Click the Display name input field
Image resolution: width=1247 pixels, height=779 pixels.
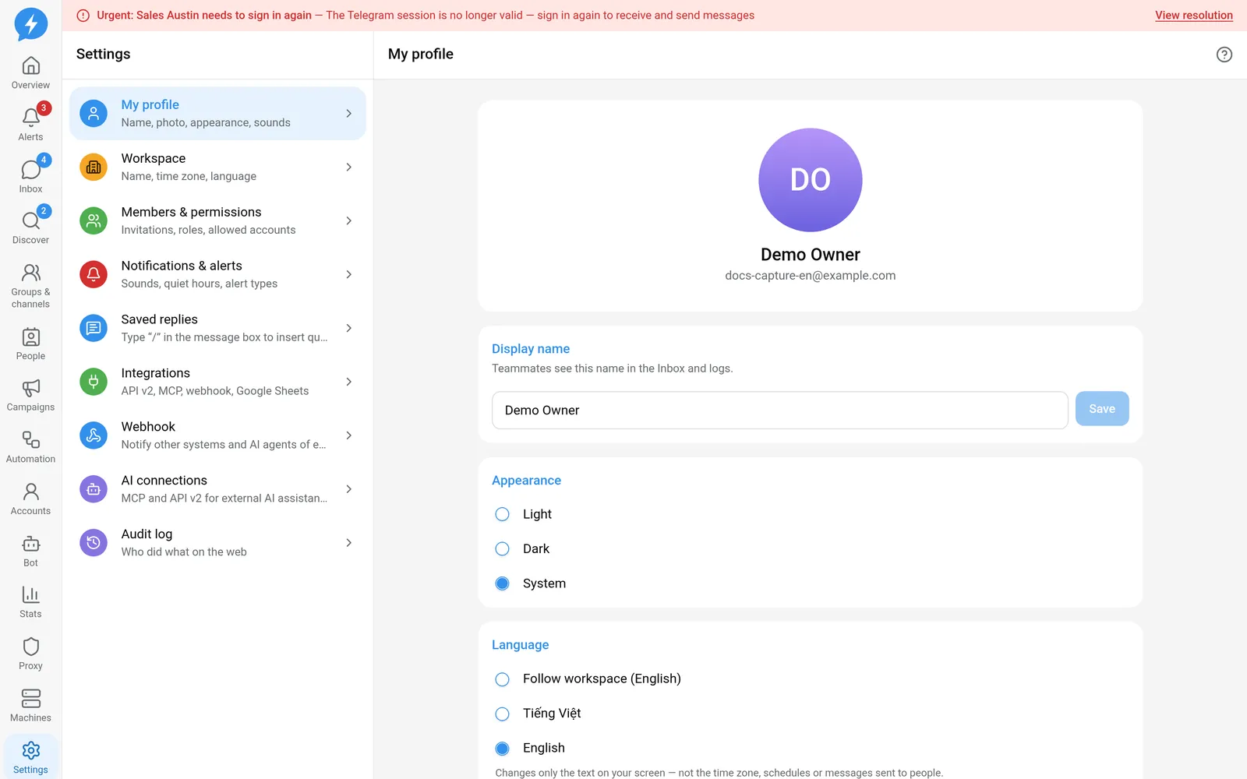pos(779,411)
